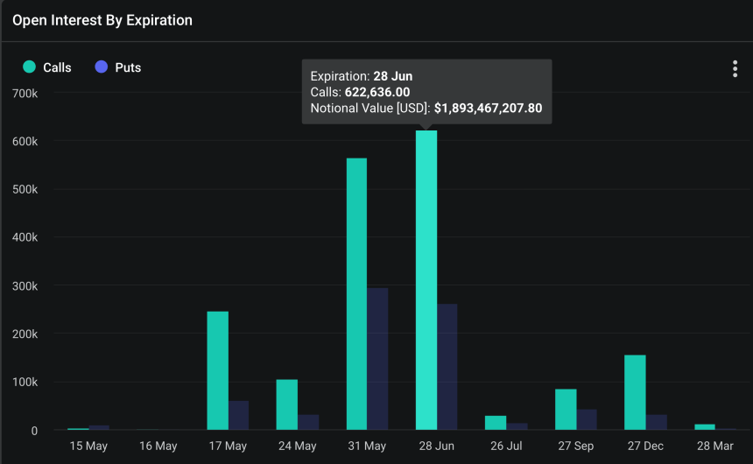Select the 17 May puts bar
This screenshot has height=464, width=753.
pyautogui.click(x=238, y=415)
